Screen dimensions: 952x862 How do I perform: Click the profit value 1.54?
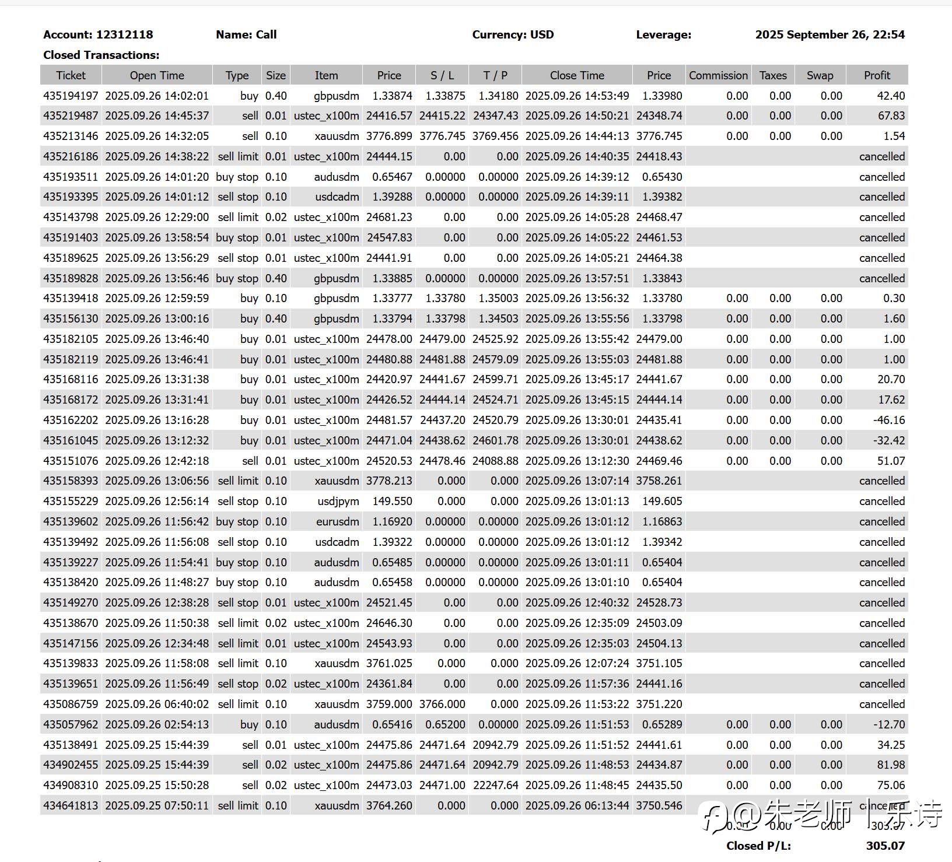point(894,136)
